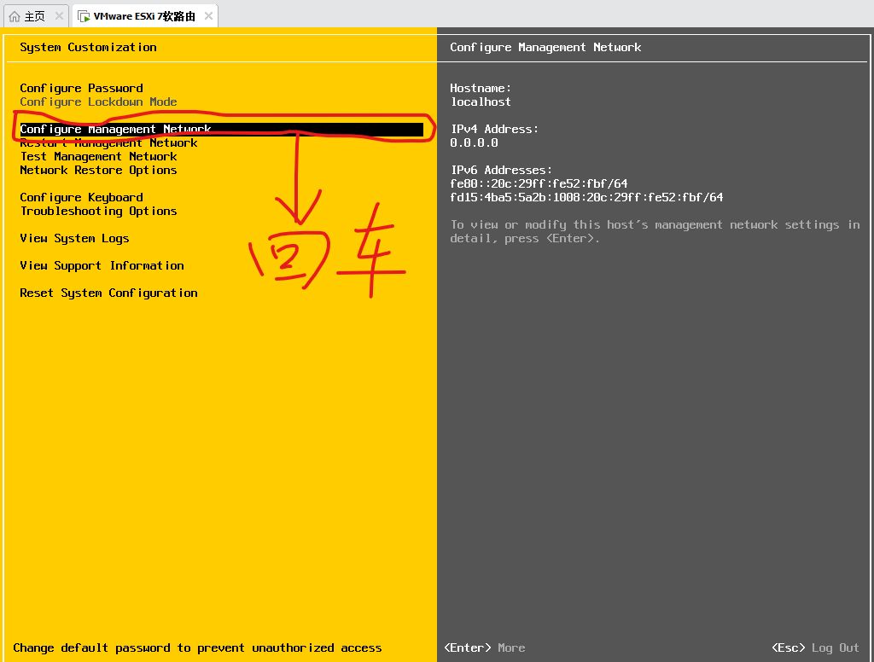Select Network Restore Options entry

[98, 170]
